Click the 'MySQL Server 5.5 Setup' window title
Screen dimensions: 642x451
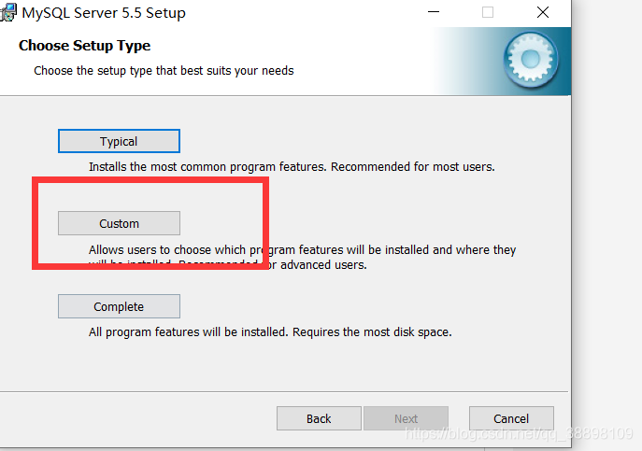(x=104, y=13)
